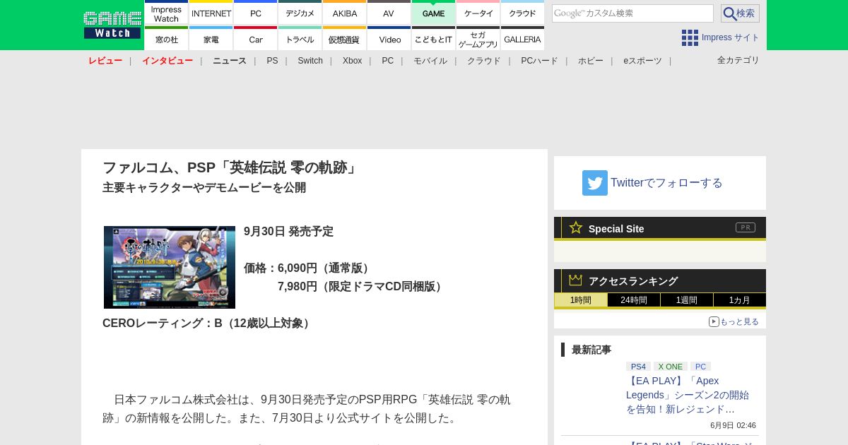Open the こどもとIT tab
The width and height of the screenshot is (848, 445).
pyautogui.click(x=433, y=39)
